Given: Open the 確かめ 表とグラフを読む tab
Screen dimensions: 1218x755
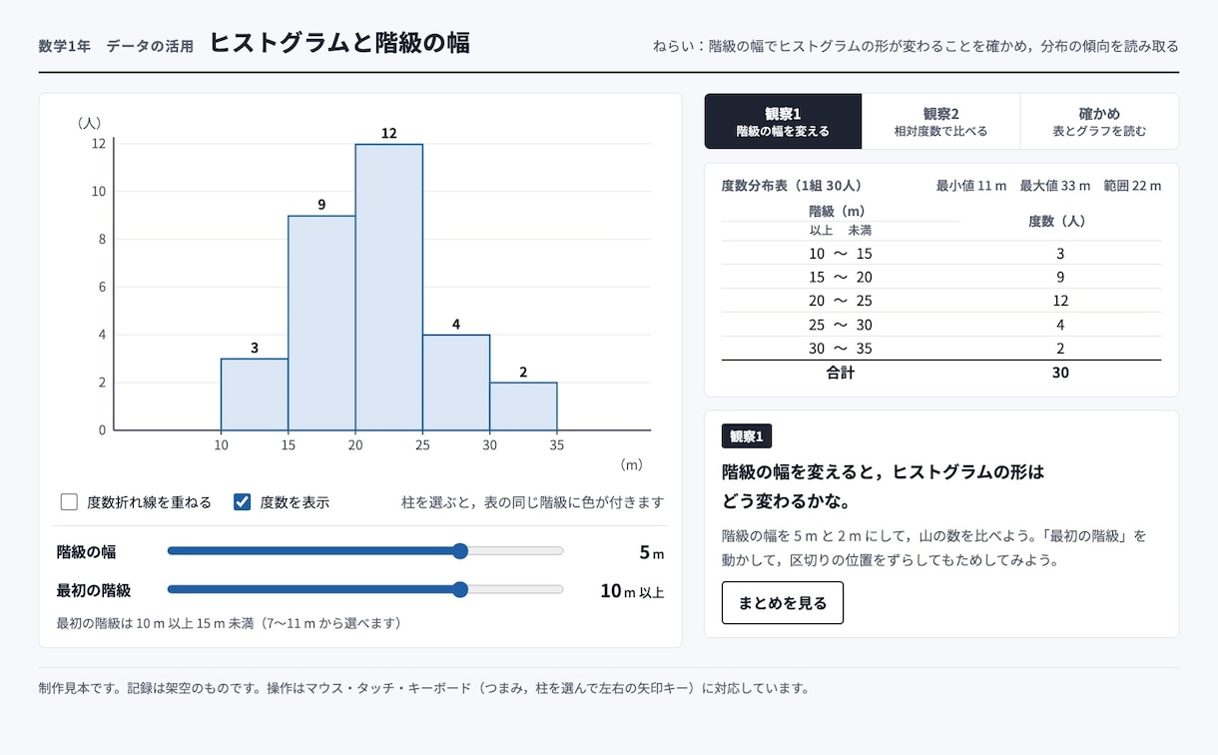Looking at the screenshot, I should coord(1099,122).
